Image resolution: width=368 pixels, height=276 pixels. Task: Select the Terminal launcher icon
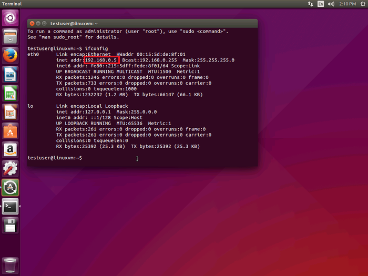click(x=10, y=207)
